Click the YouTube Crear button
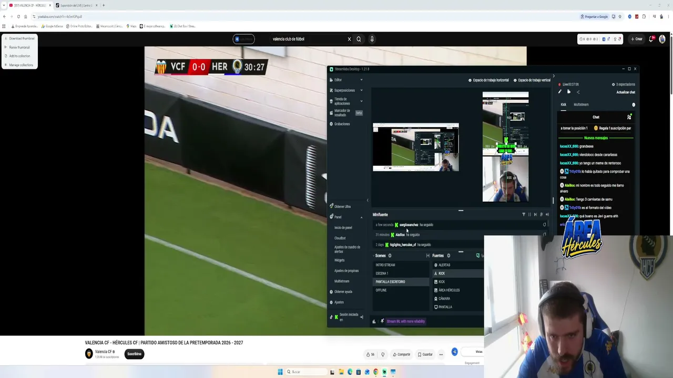 tap(637, 39)
